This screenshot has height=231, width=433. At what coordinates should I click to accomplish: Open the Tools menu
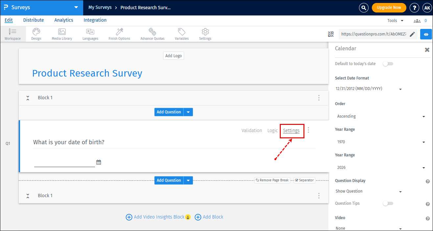pos(395,20)
